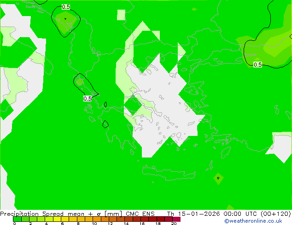
Task: Click the 'Th 15-01-2026 00:00 UTC' date text
Action: click(x=211, y=214)
